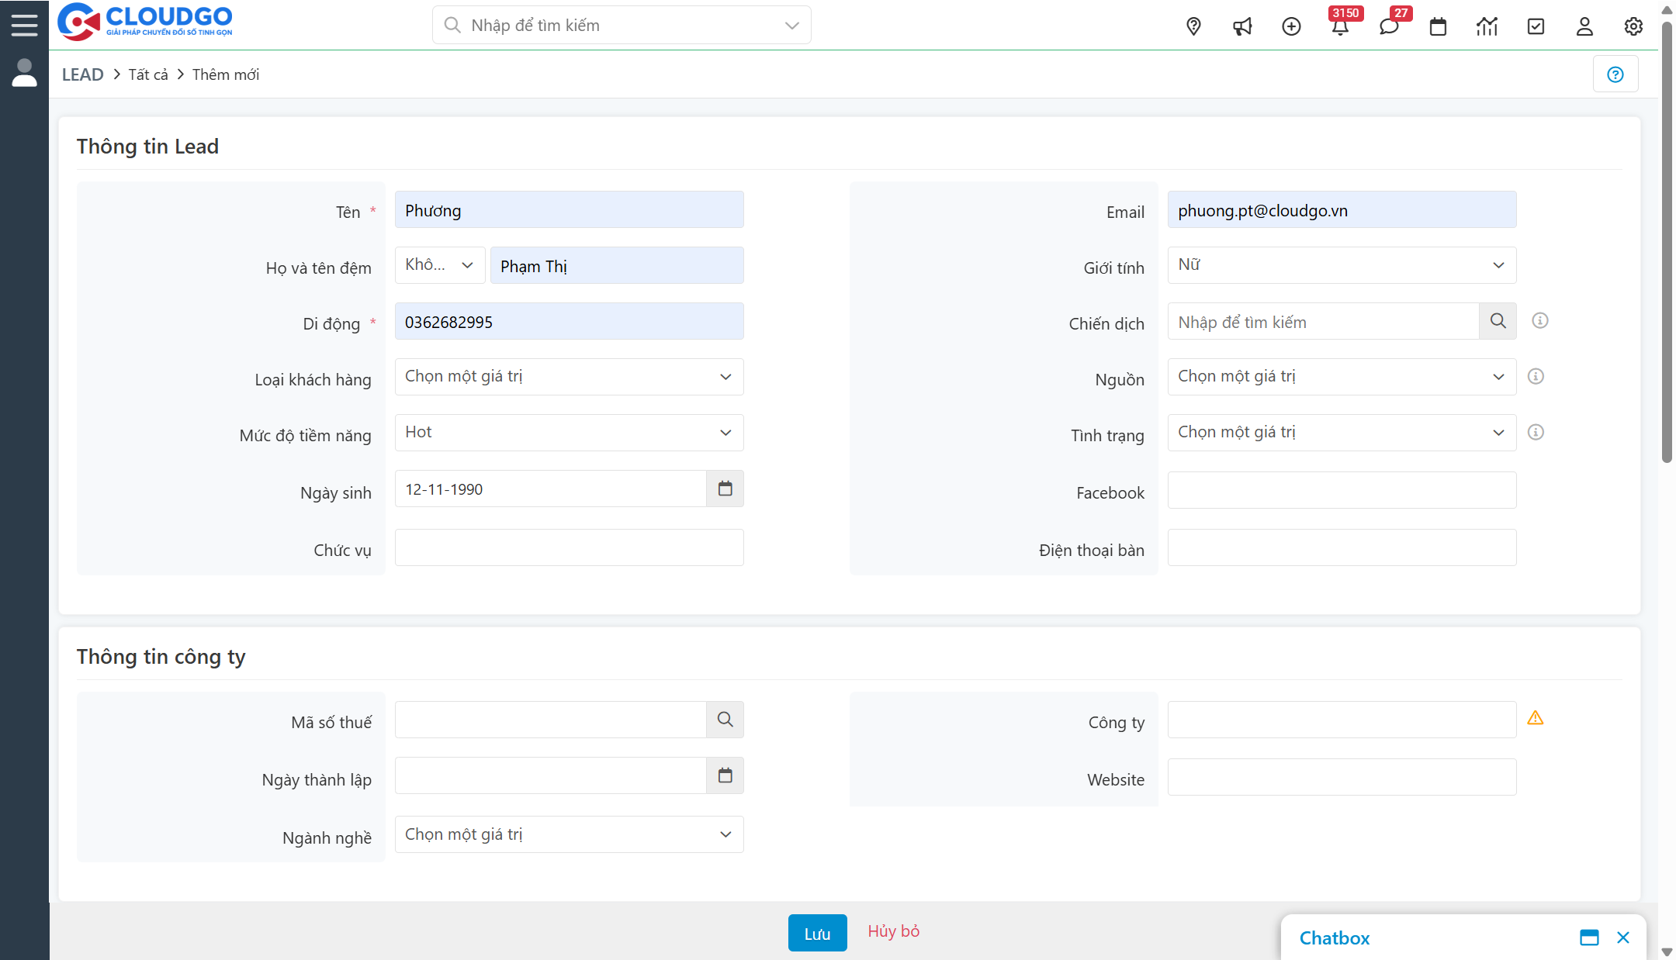The image size is (1676, 960).
Task: Open the megaphone announcements icon
Action: (1242, 26)
